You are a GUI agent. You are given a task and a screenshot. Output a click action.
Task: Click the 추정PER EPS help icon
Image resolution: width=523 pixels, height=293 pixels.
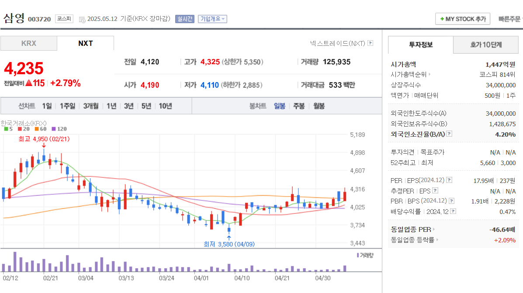click(x=435, y=191)
